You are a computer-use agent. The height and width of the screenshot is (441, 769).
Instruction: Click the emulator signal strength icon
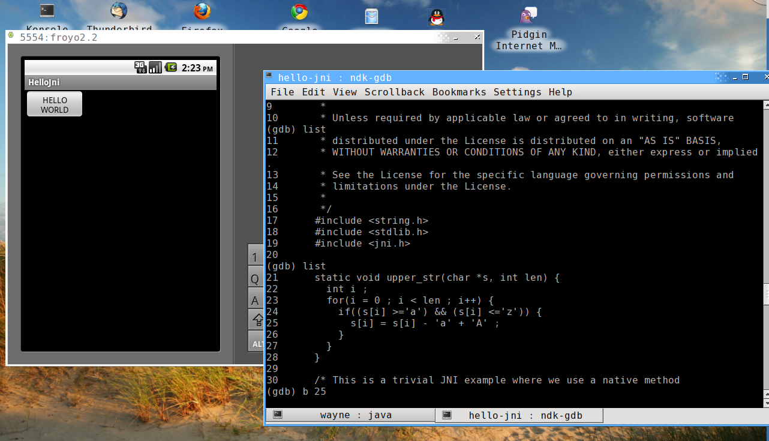tap(155, 67)
